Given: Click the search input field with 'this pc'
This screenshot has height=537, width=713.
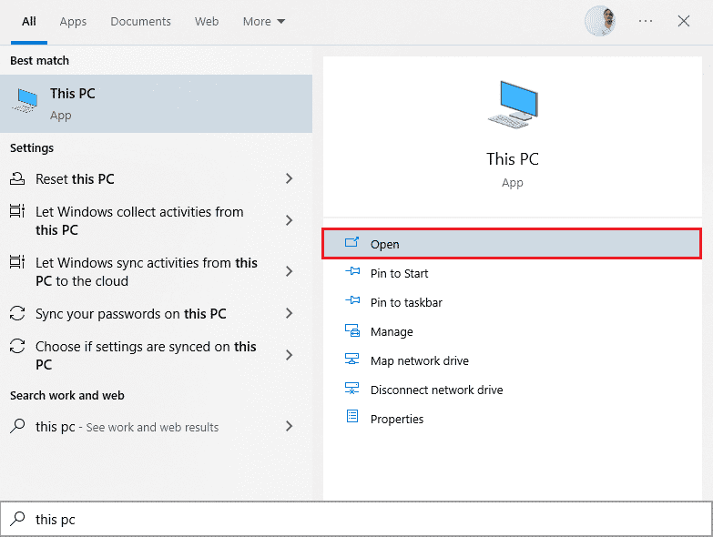Looking at the screenshot, I should point(356,519).
